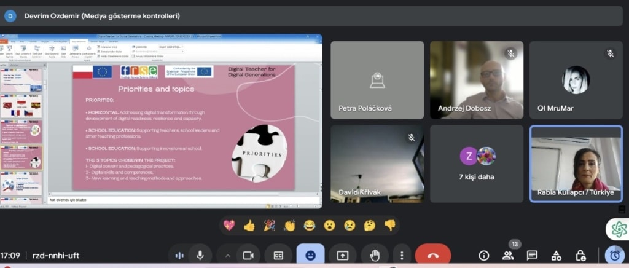Open the three-dot more options menu
This screenshot has width=629, height=268.
click(402, 255)
